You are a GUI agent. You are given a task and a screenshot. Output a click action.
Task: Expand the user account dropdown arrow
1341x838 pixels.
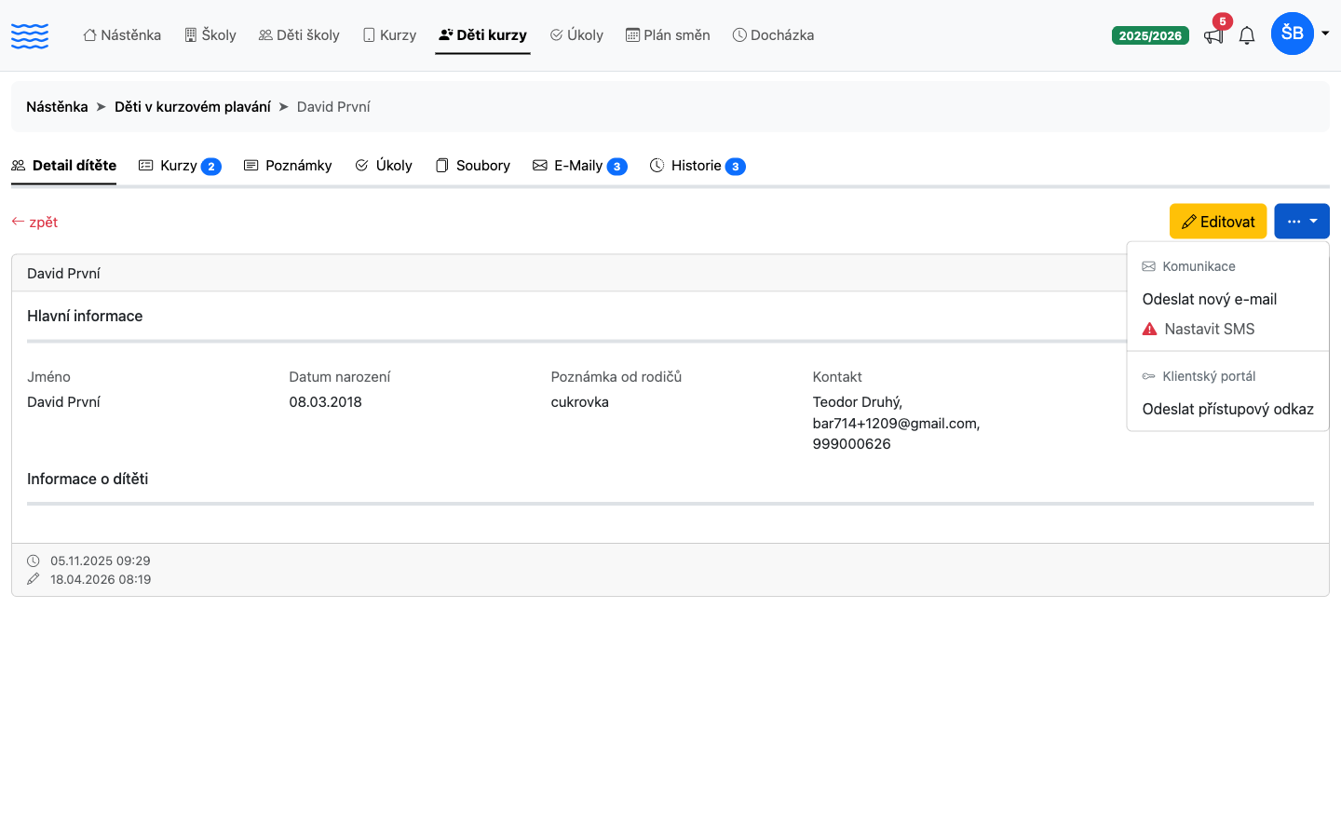(1325, 34)
